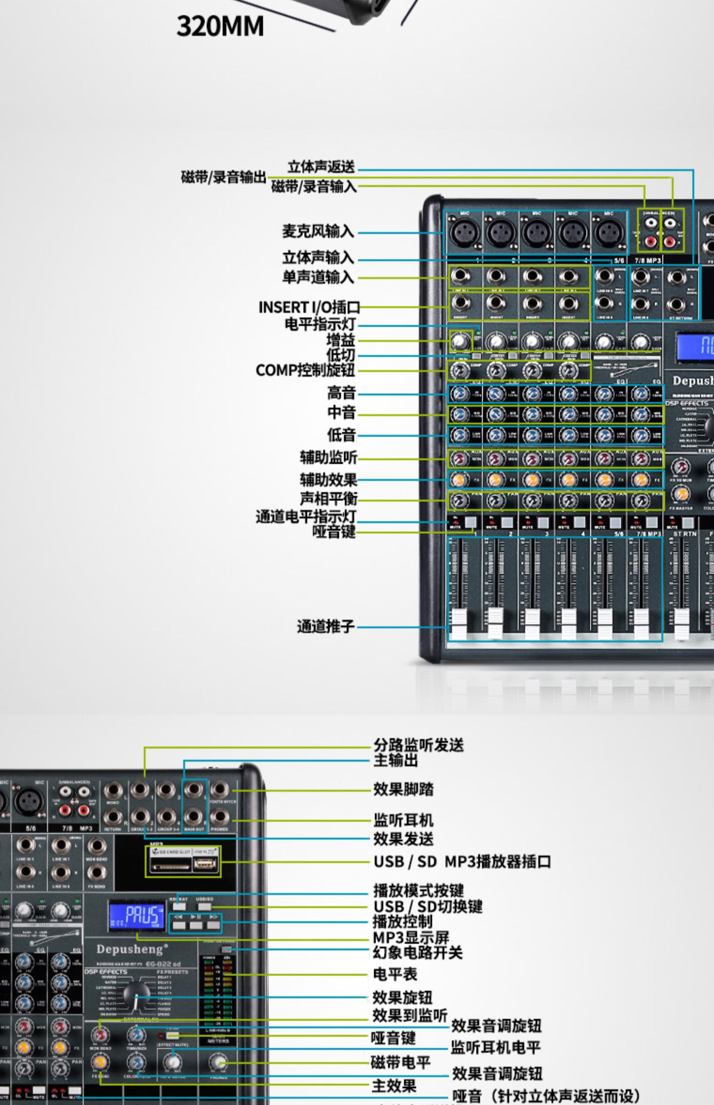Click the 高音 label
The width and height of the screenshot is (714, 1105).
341,393
